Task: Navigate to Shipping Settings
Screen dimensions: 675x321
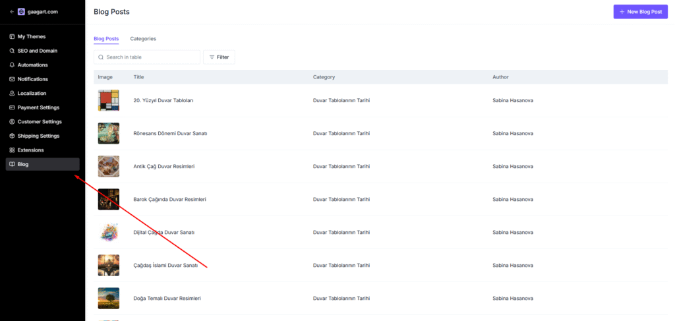Action: pyautogui.click(x=38, y=136)
